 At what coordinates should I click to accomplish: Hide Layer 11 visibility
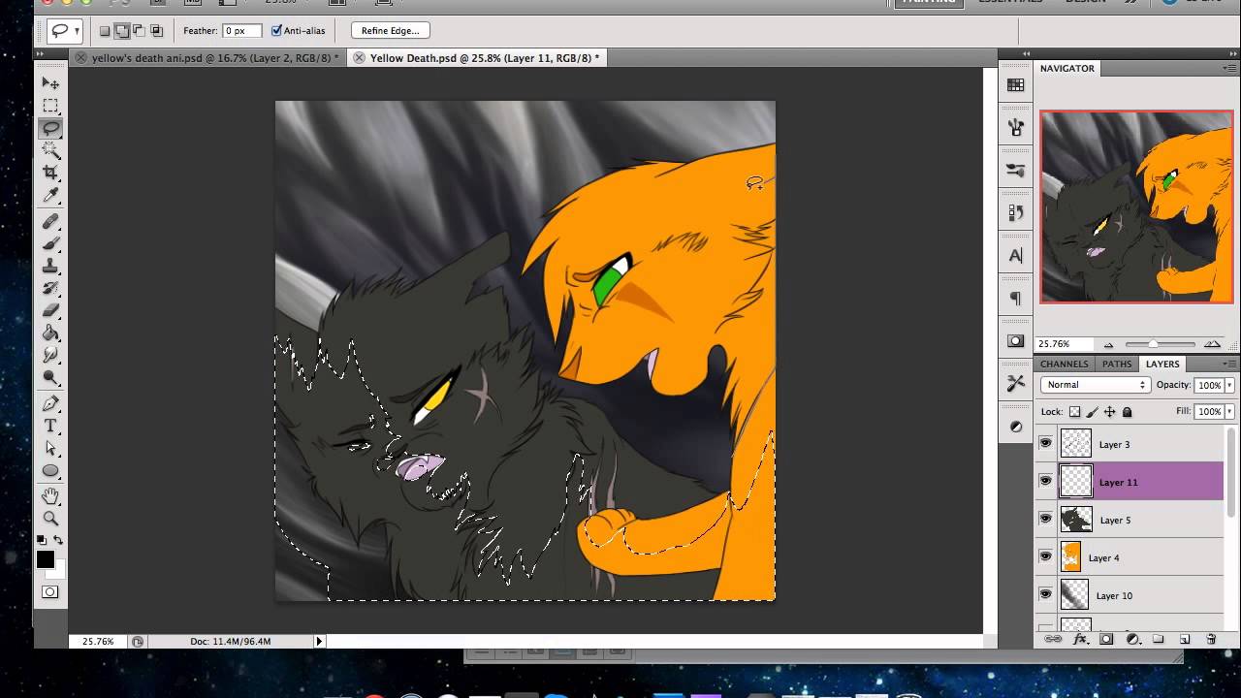click(x=1045, y=482)
